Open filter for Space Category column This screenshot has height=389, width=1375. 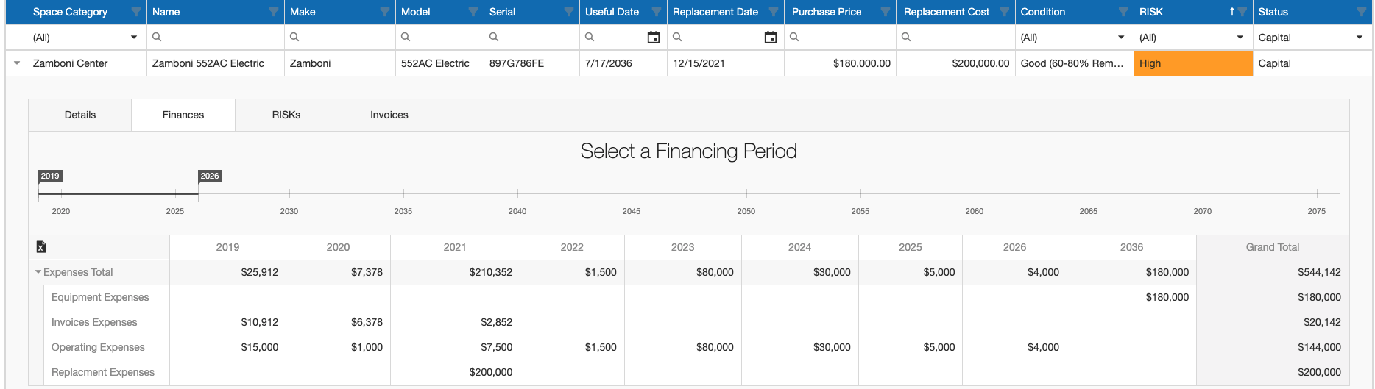click(x=136, y=12)
